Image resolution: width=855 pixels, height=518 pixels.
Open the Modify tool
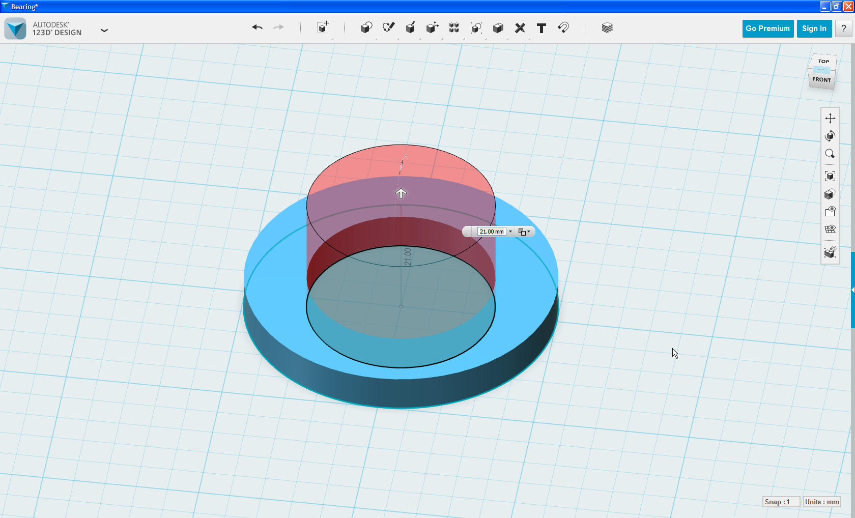[x=433, y=28]
